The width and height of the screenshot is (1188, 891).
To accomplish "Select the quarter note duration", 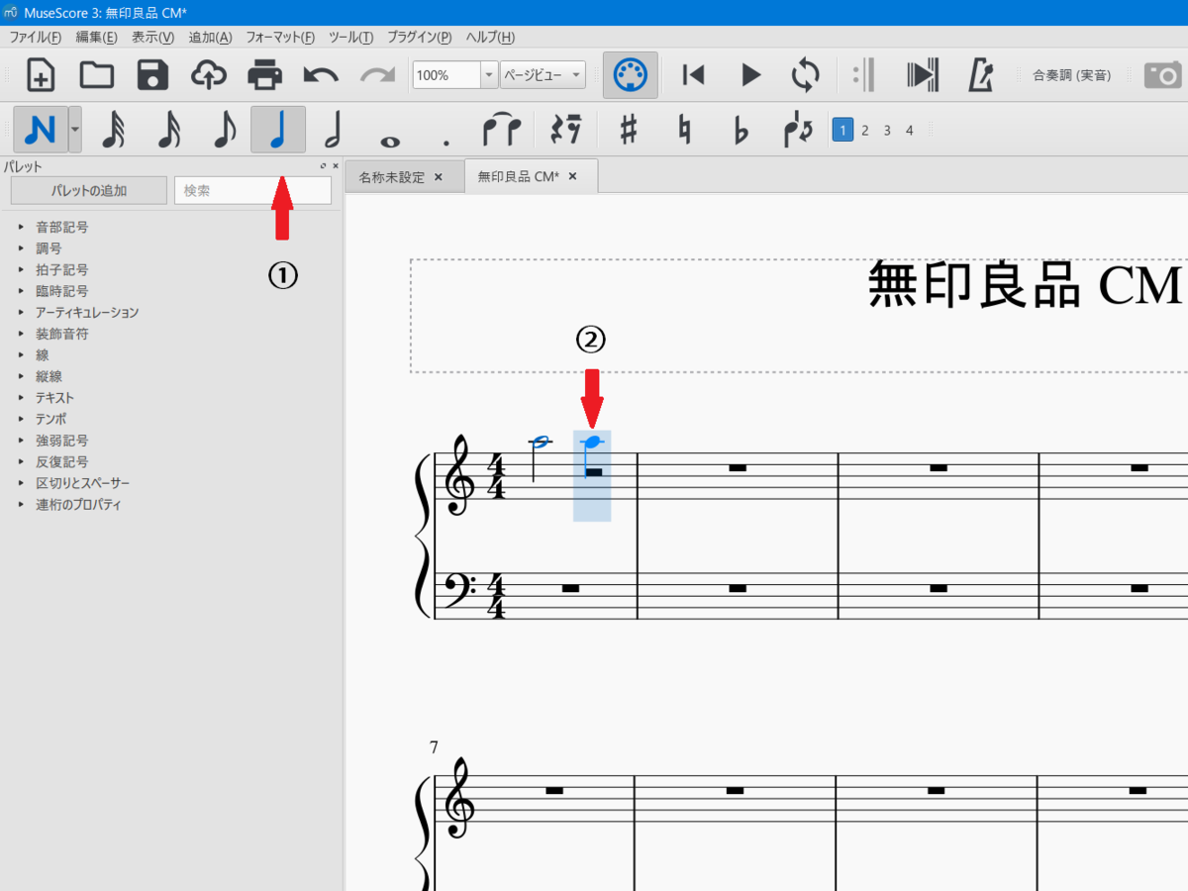I will click(x=278, y=130).
